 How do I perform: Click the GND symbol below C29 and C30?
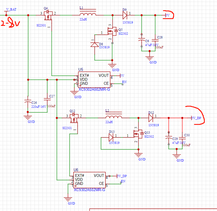177,156
